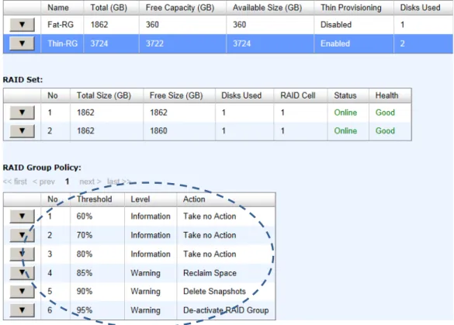Select the 85% threshold cell
454x325 pixels.
[85, 272]
